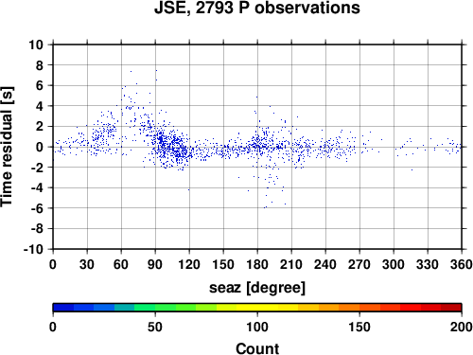Click the '-6' y-axis tick label
The height and width of the screenshot is (355, 473).
click(37, 208)
